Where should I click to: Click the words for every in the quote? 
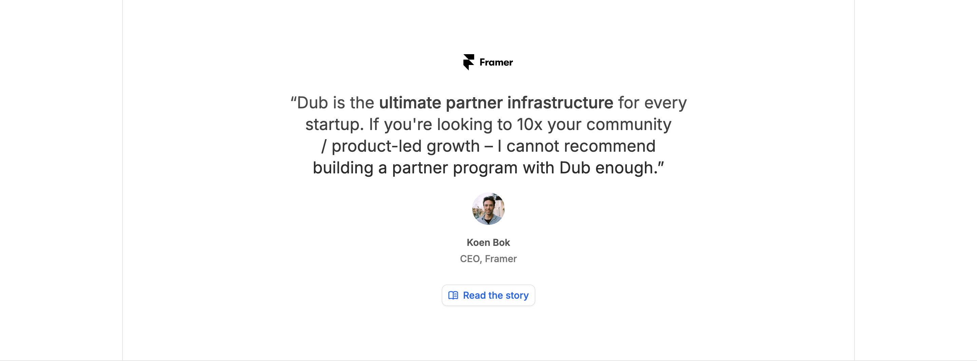[x=652, y=103]
